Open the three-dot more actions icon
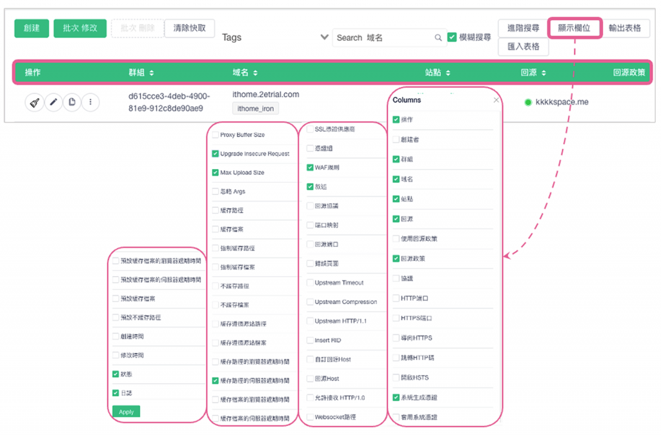This screenshot has width=661, height=435. [x=90, y=102]
